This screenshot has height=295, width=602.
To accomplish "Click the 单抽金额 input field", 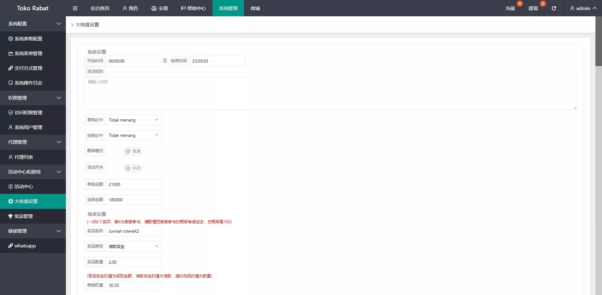I will (133, 184).
